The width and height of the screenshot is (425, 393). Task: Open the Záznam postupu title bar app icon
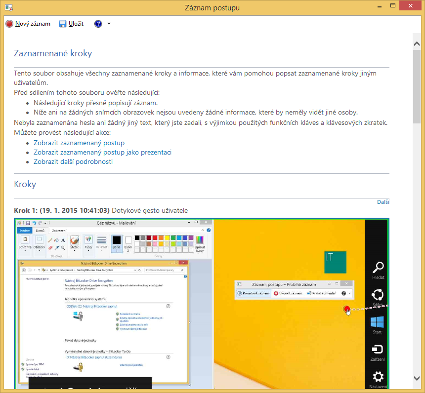(x=9, y=7)
